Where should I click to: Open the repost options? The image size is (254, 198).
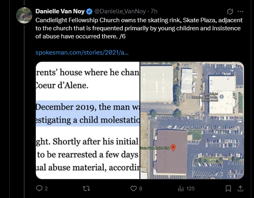click(86, 188)
